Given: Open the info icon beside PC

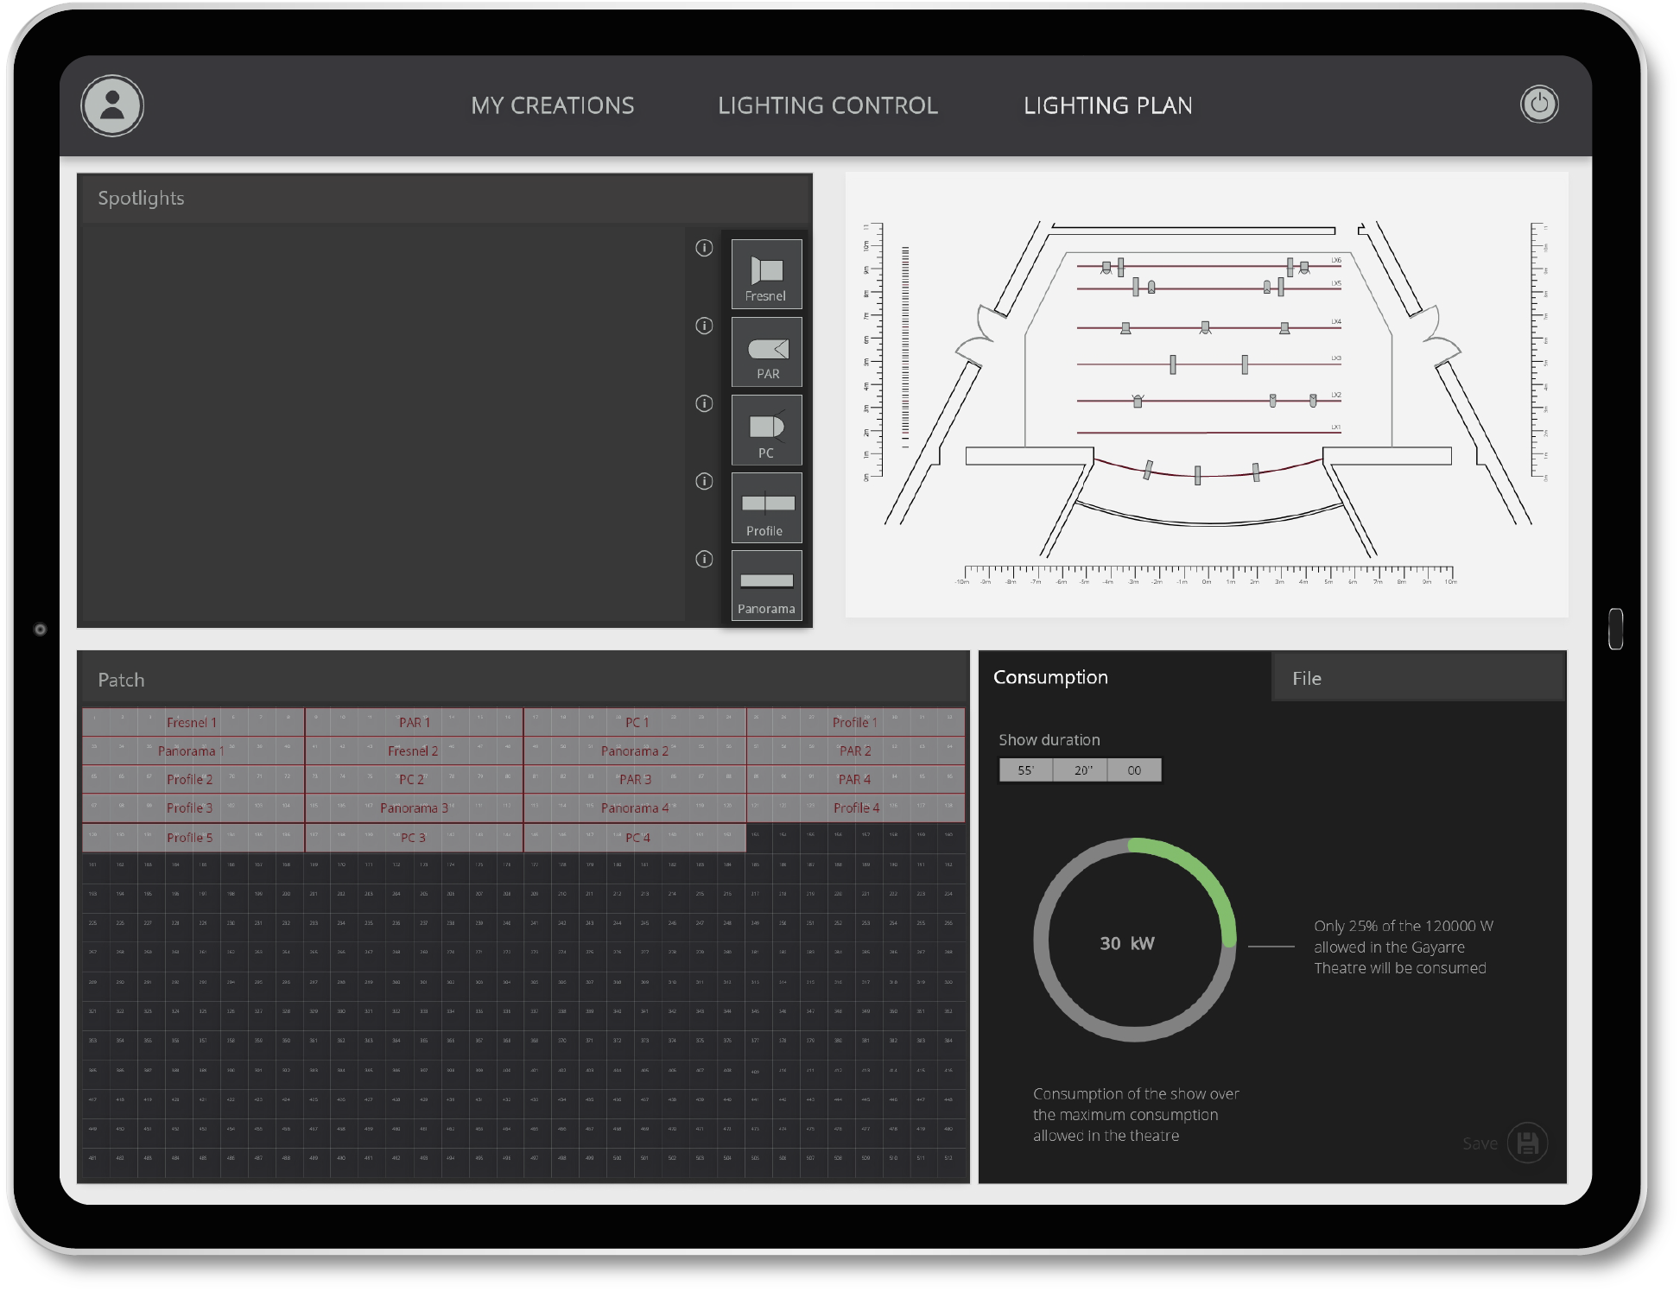Looking at the screenshot, I should coord(704,403).
